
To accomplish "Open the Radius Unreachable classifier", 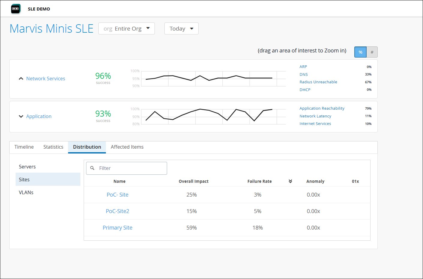I will point(318,82).
